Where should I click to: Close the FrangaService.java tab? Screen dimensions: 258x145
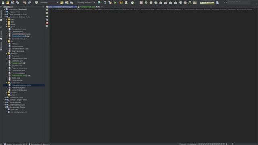pos(102,7)
